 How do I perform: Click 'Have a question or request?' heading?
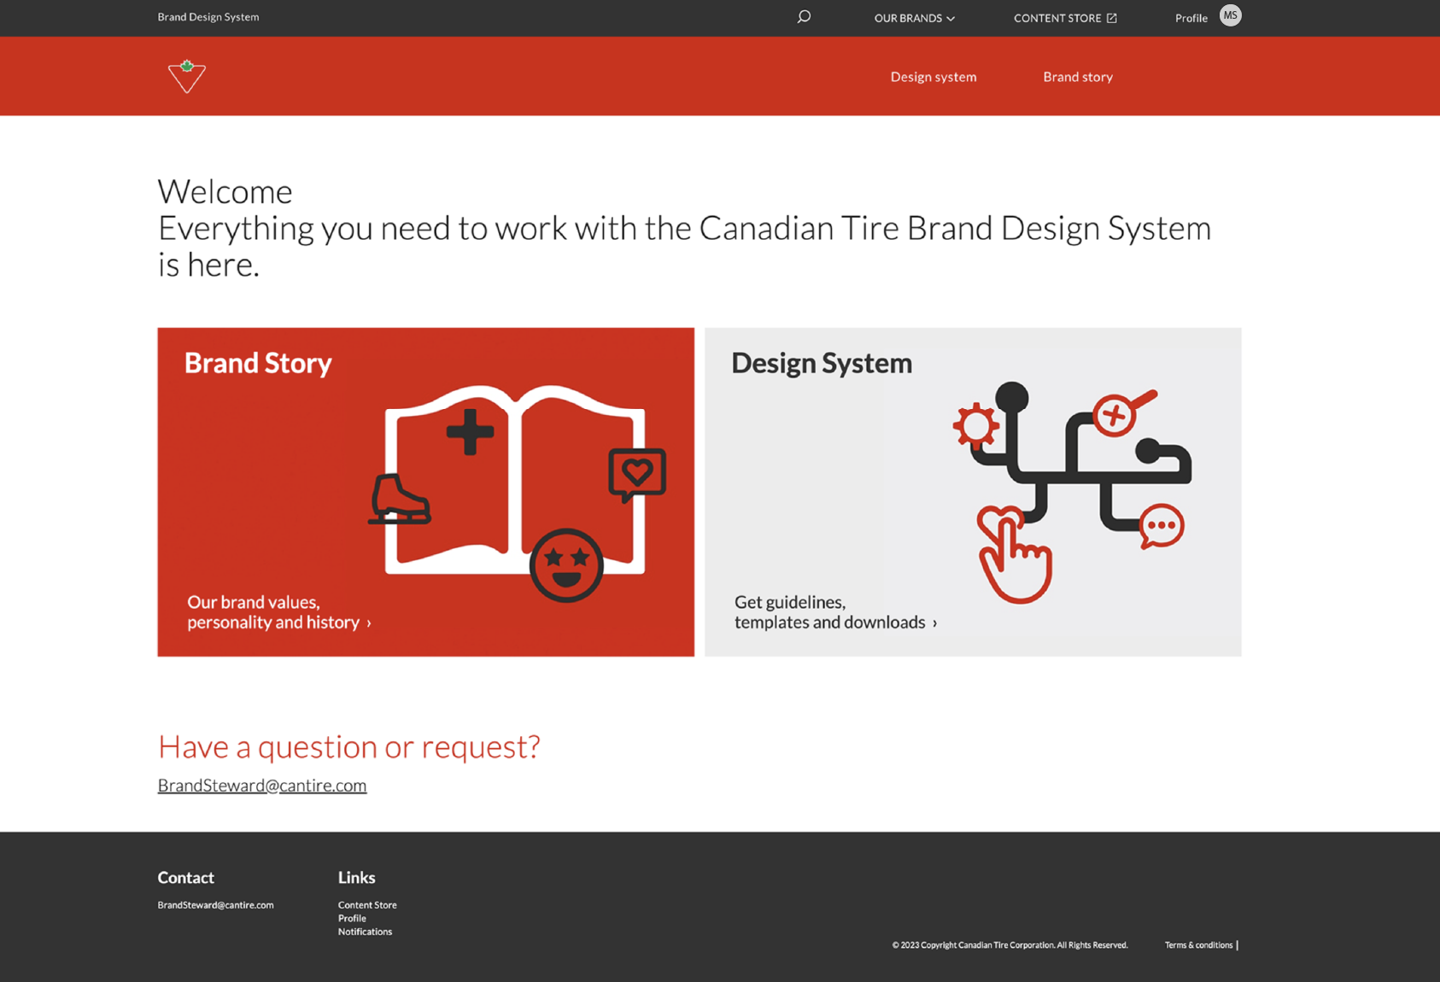348,746
